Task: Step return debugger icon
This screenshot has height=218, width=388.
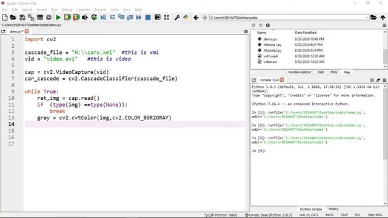Action: tap(130, 18)
